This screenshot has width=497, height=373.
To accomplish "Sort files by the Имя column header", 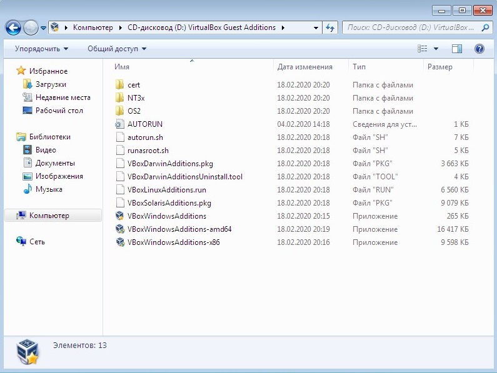I will [123, 67].
